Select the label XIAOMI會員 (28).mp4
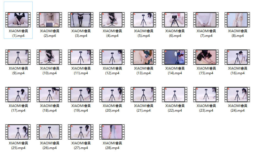 coord(112,146)
